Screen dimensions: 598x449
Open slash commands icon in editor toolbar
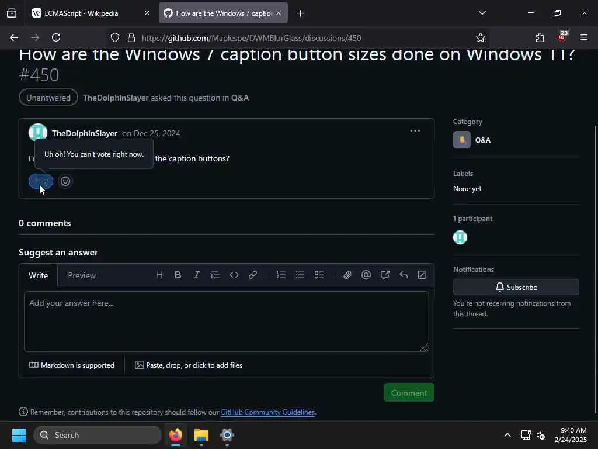(422, 275)
